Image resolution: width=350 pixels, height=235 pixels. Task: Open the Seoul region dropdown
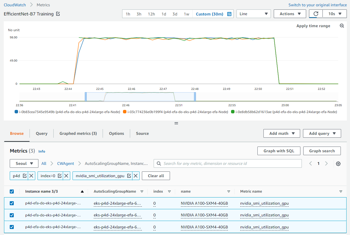tap(24, 163)
